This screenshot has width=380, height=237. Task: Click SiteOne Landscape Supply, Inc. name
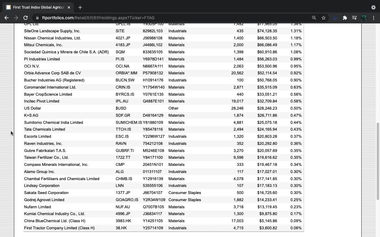52,31
